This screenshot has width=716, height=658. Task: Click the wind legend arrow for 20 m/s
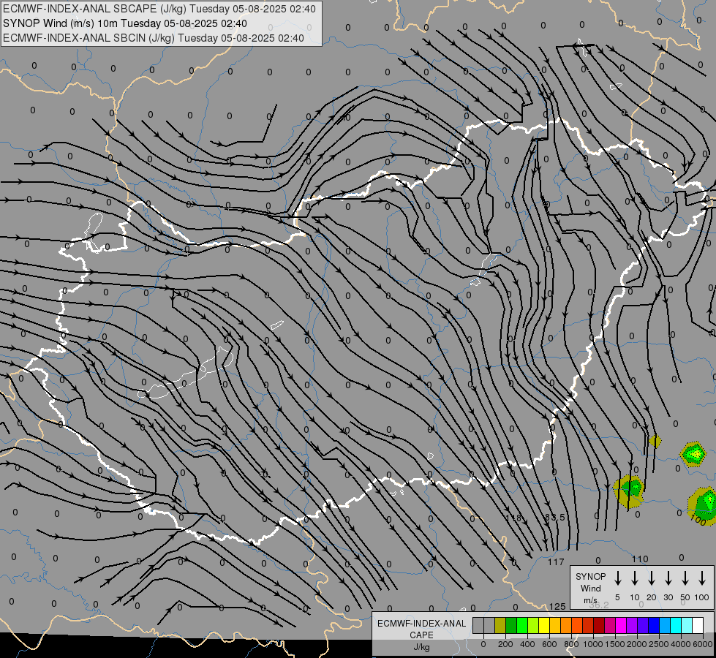point(652,578)
